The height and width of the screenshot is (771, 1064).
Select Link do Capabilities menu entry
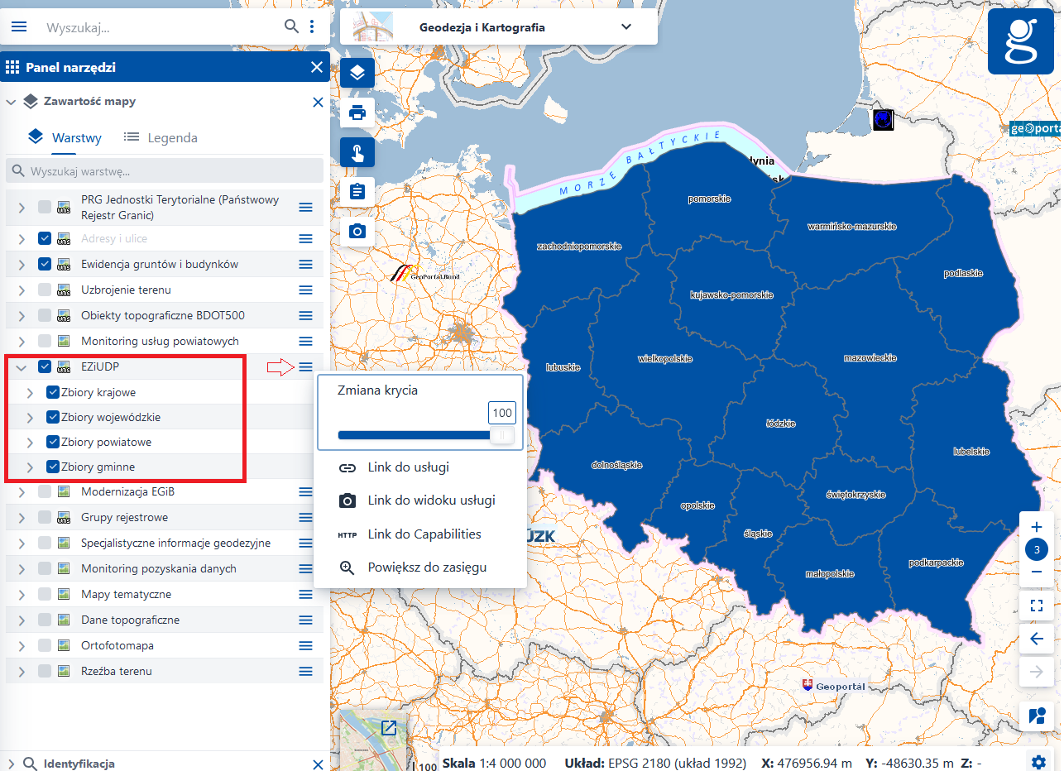coord(424,534)
